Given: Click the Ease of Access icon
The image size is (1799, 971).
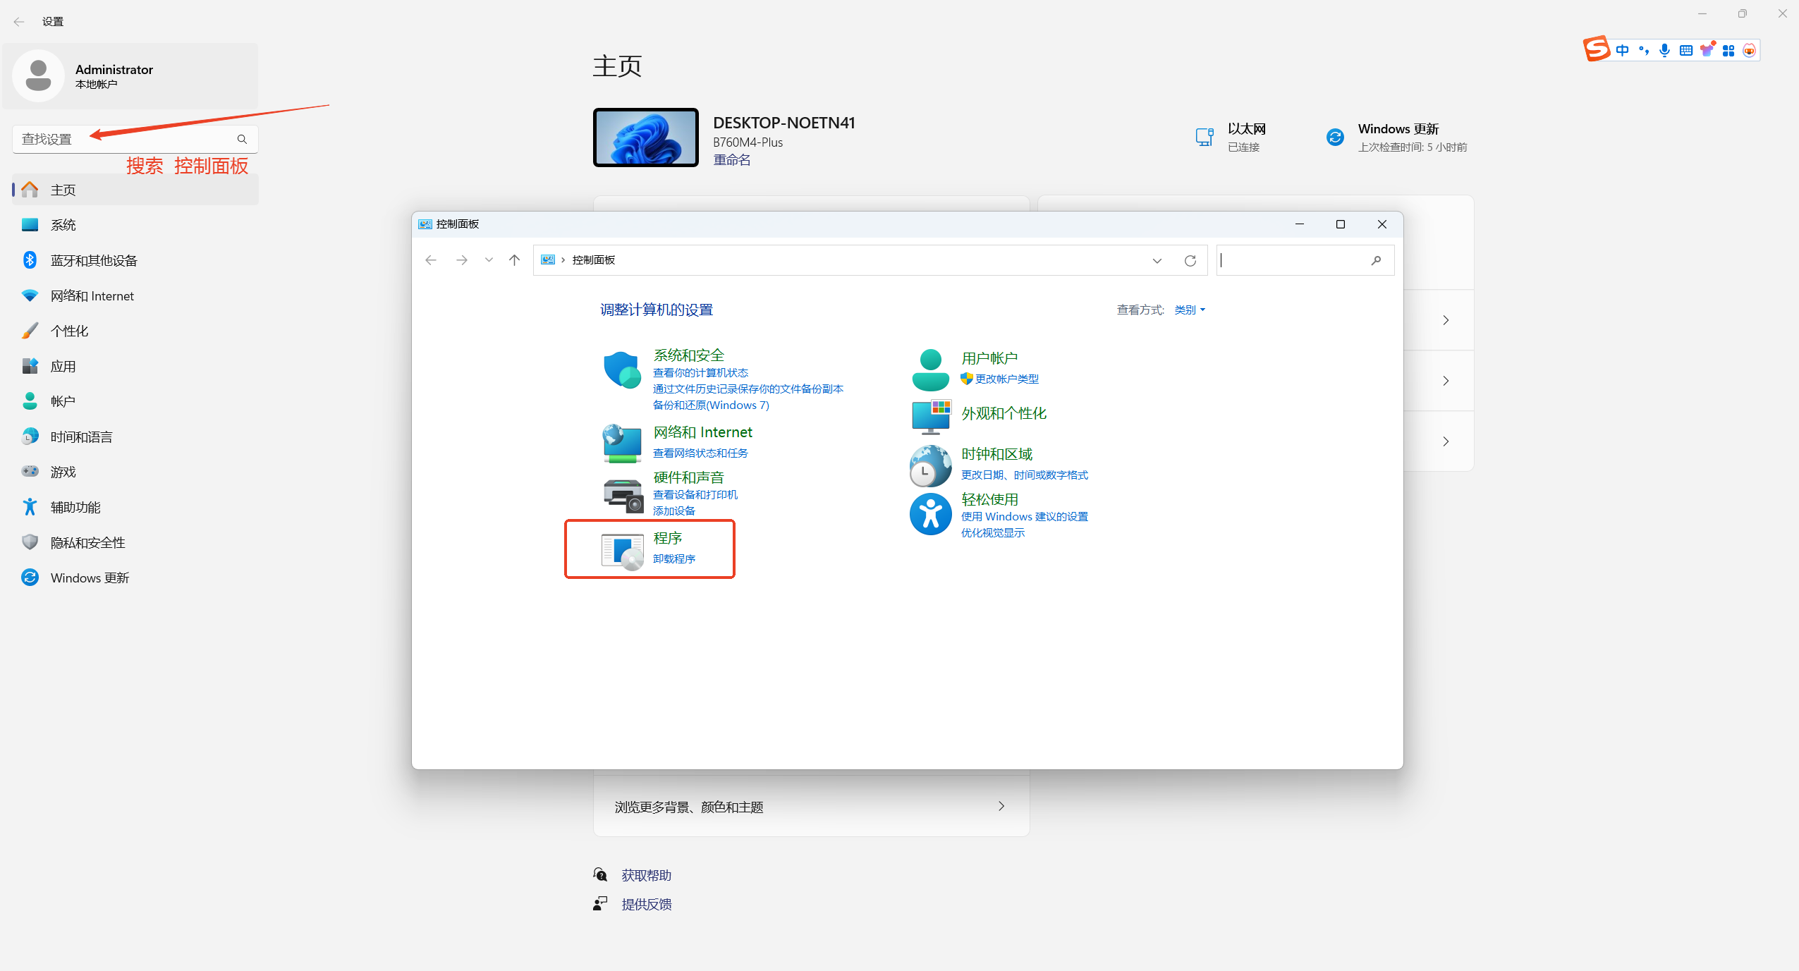Looking at the screenshot, I should pyautogui.click(x=930, y=514).
